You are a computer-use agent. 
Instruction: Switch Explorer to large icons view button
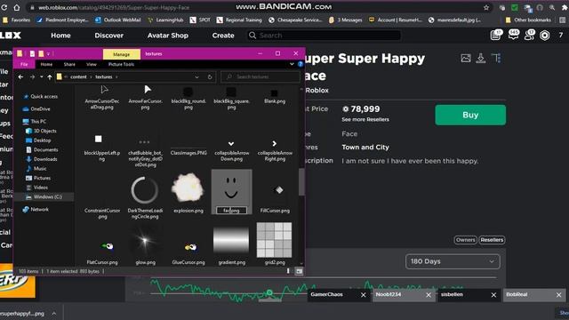(x=299, y=271)
